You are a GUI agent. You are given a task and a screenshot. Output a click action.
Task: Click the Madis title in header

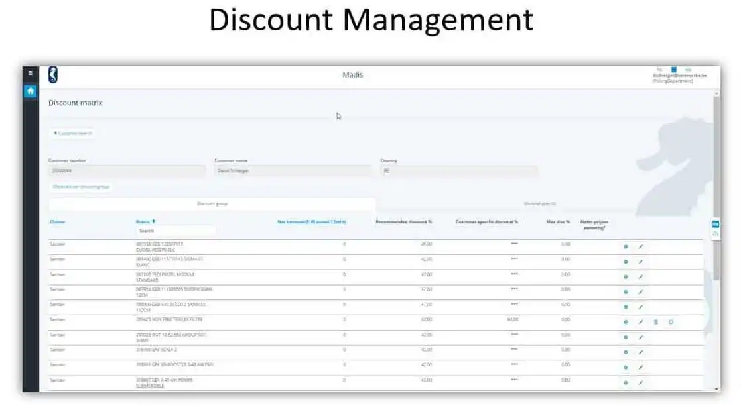(x=352, y=75)
